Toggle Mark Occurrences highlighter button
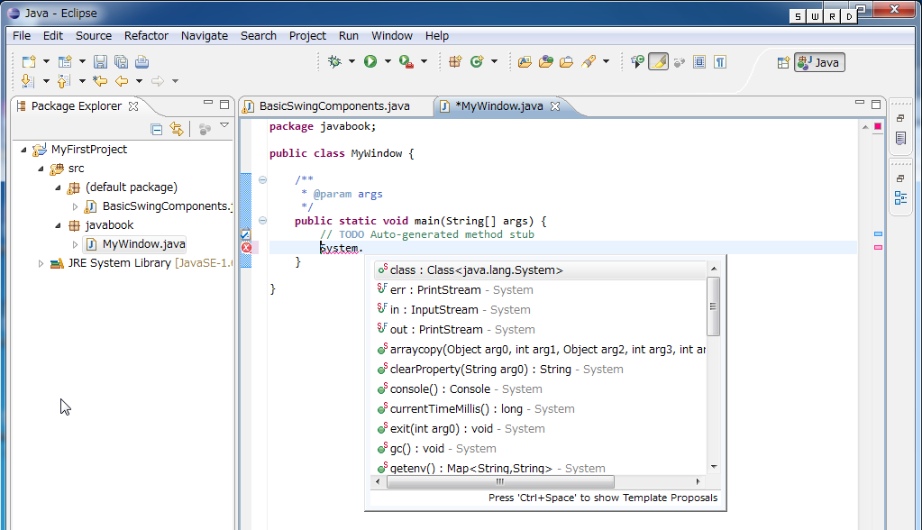 tap(658, 61)
